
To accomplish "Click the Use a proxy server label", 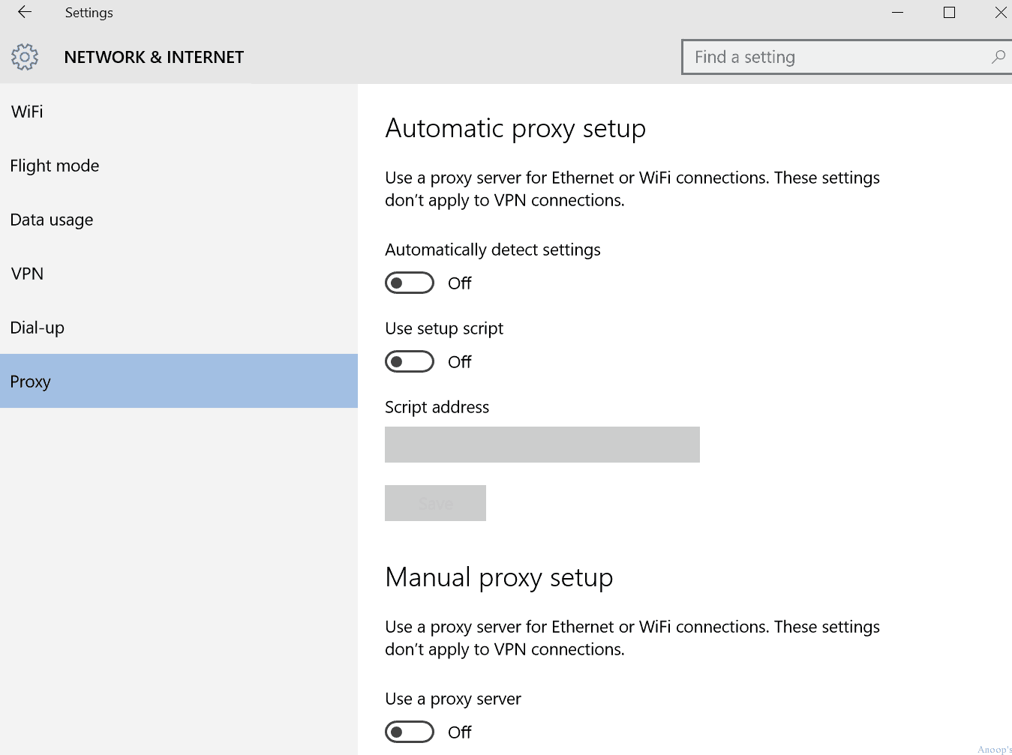I will coord(453,699).
